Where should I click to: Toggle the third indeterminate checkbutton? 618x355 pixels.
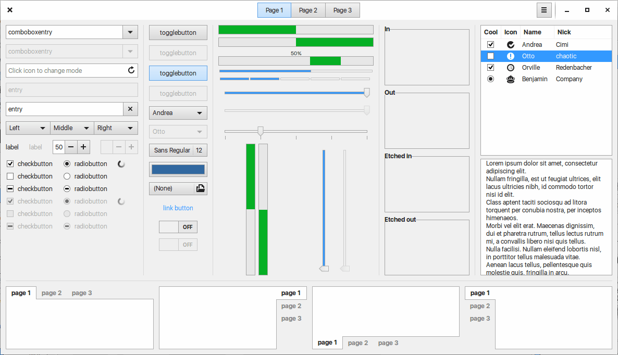coord(10,188)
